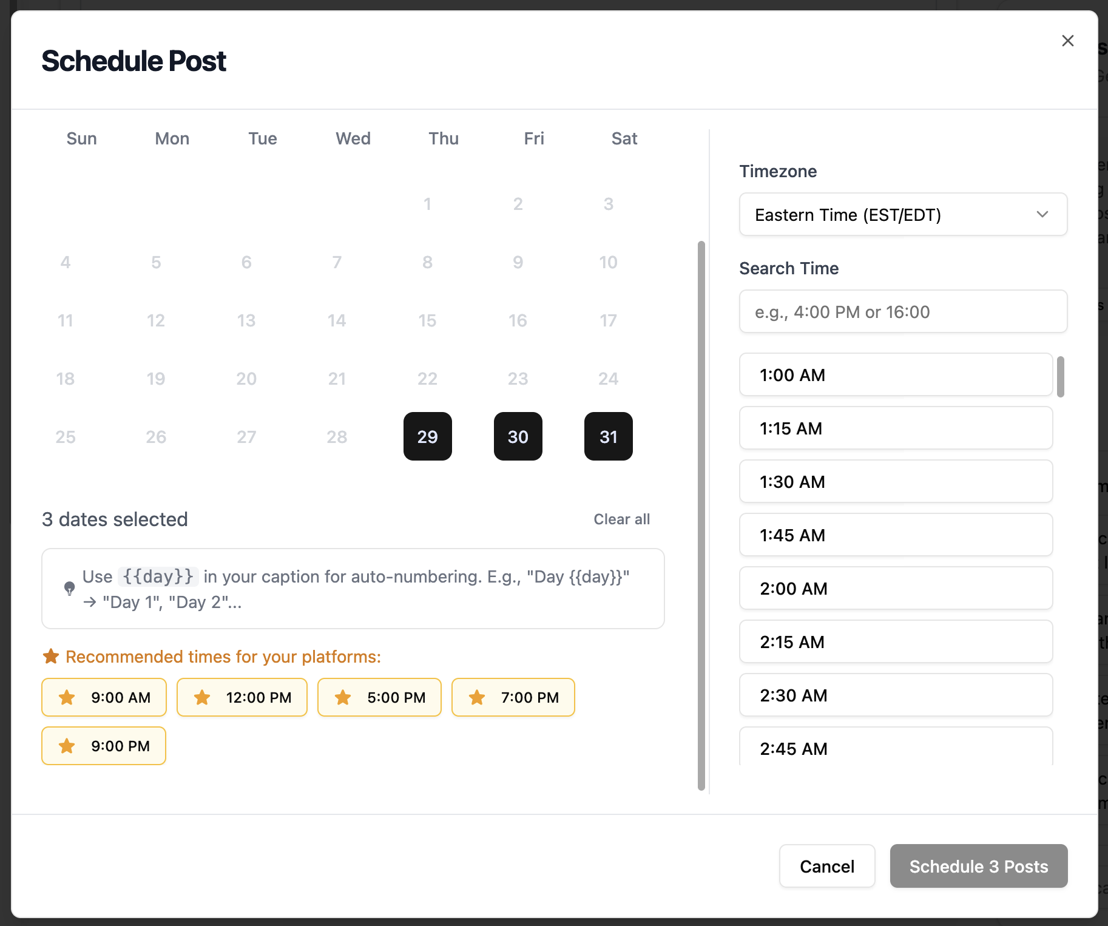Click the star icon on 7:00 PM chip

[477, 698]
